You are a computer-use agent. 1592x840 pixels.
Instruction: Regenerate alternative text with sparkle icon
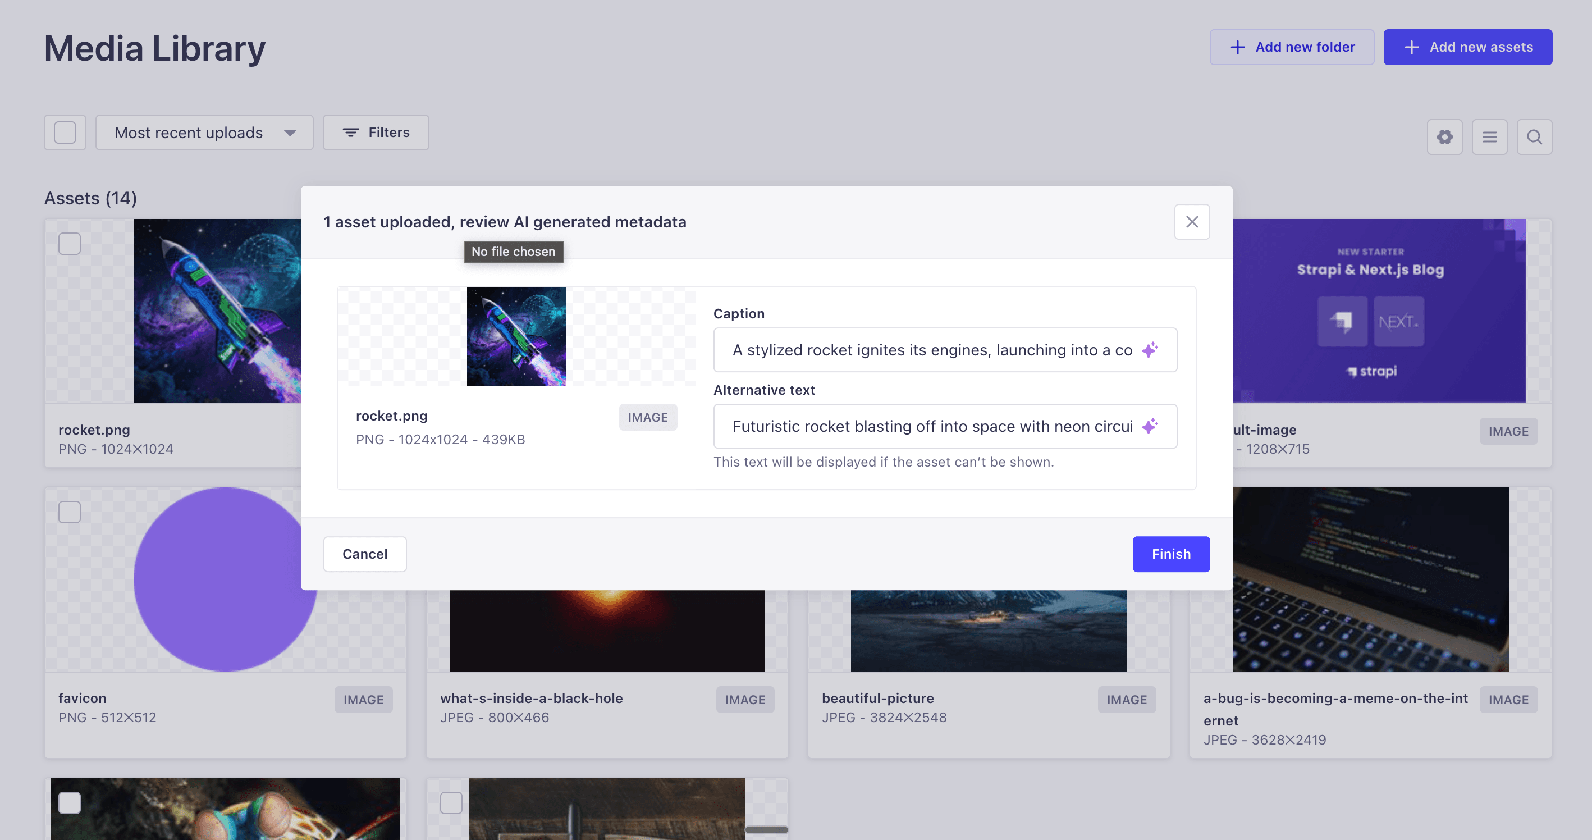pyautogui.click(x=1150, y=427)
